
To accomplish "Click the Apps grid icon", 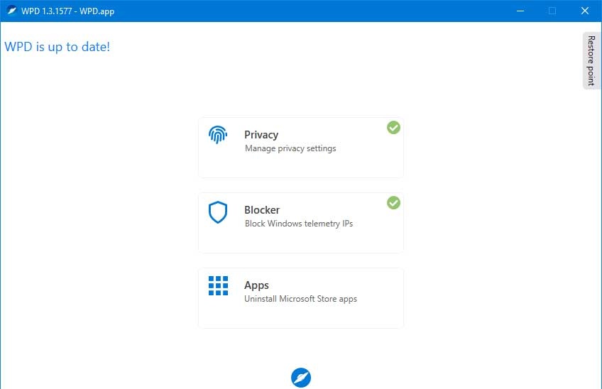I will pyautogui.click(x=218, y=285).
